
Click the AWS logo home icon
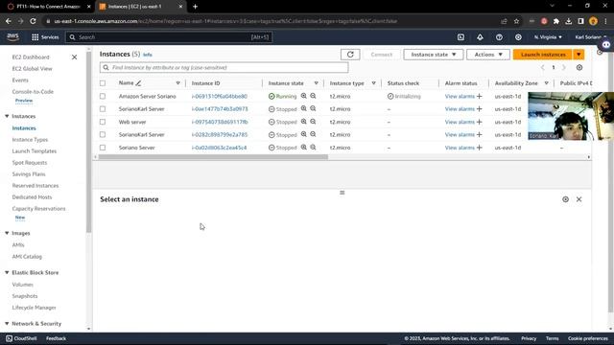coord(12,36)
